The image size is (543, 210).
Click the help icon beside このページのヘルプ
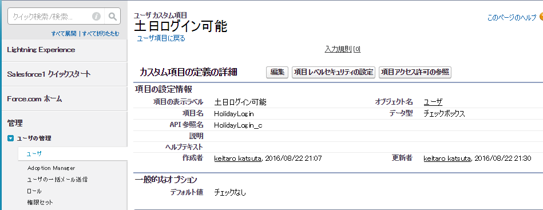pyautogui.click(x=541, y=17)
